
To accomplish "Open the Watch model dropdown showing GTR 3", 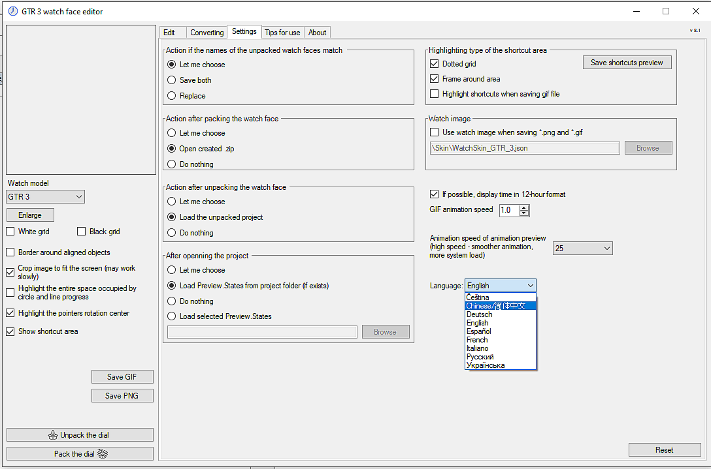I will tap(45, 197).
